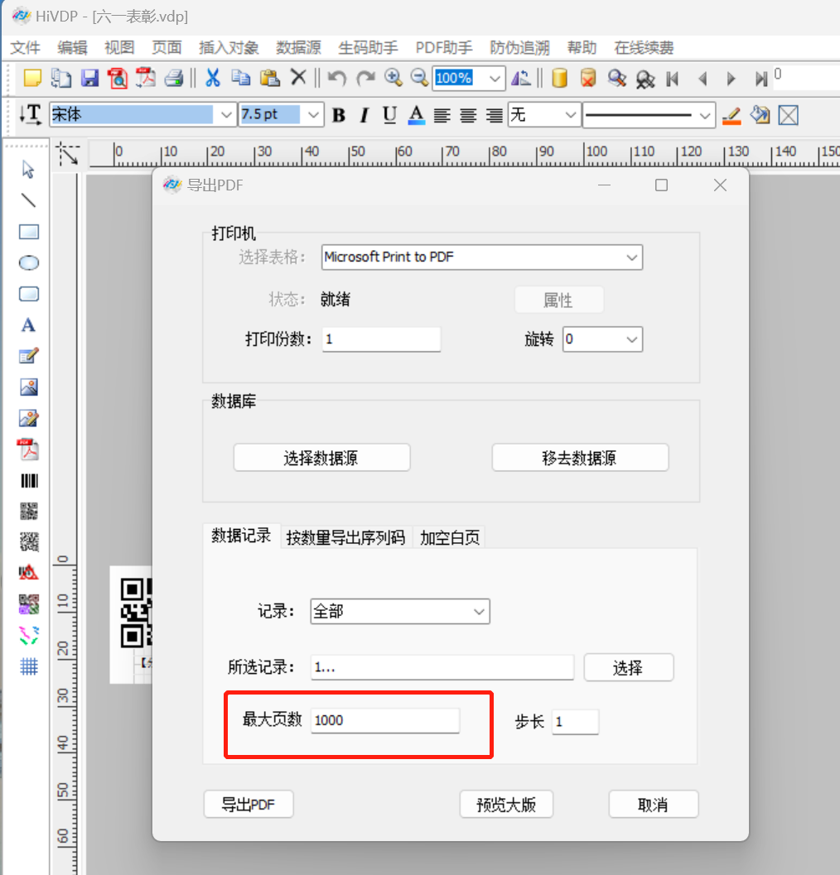Go to first record icon
This screenshot has height=875, width=840.
(x=673, y=79)
